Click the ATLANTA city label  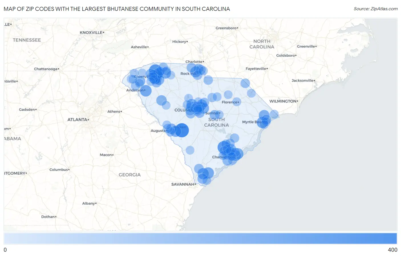(78, 120)
